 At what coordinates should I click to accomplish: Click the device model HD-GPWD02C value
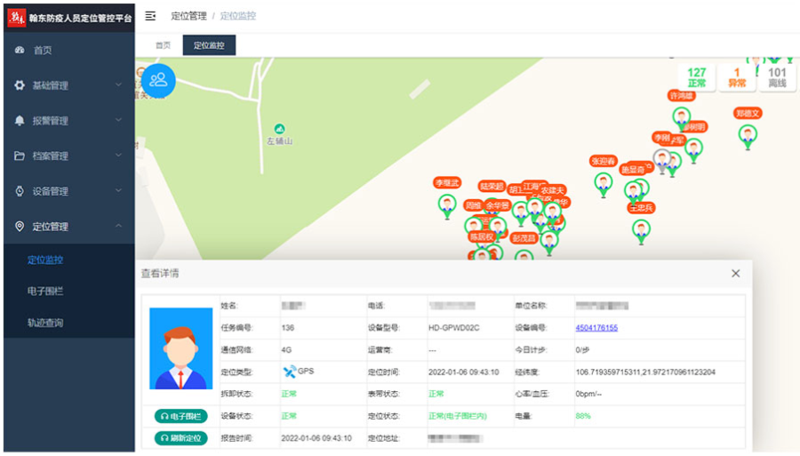coord(453,328)
